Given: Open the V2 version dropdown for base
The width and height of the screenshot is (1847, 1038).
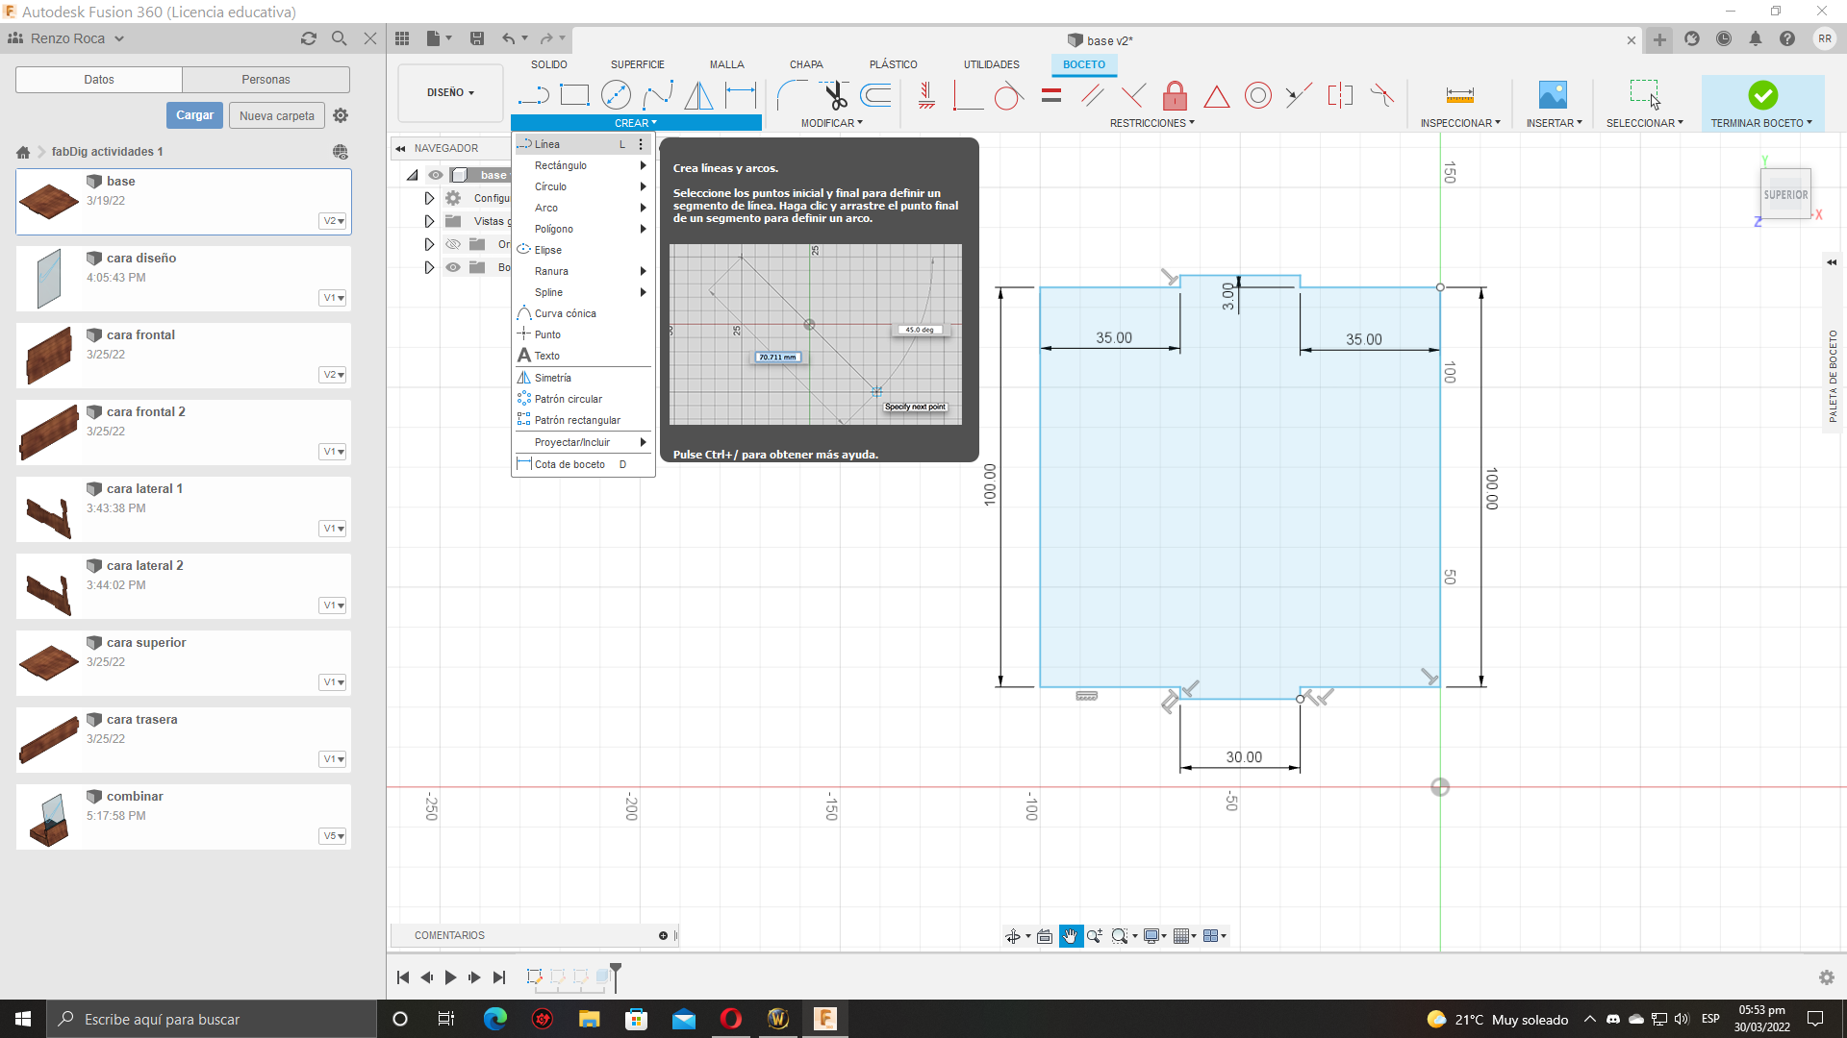Looking at the screenshot, I should [x=333, y=221].
